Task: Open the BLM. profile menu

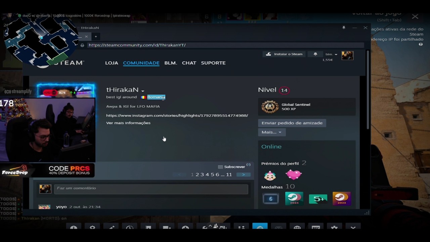Action: pyautogui.click(x=171, y=63)
